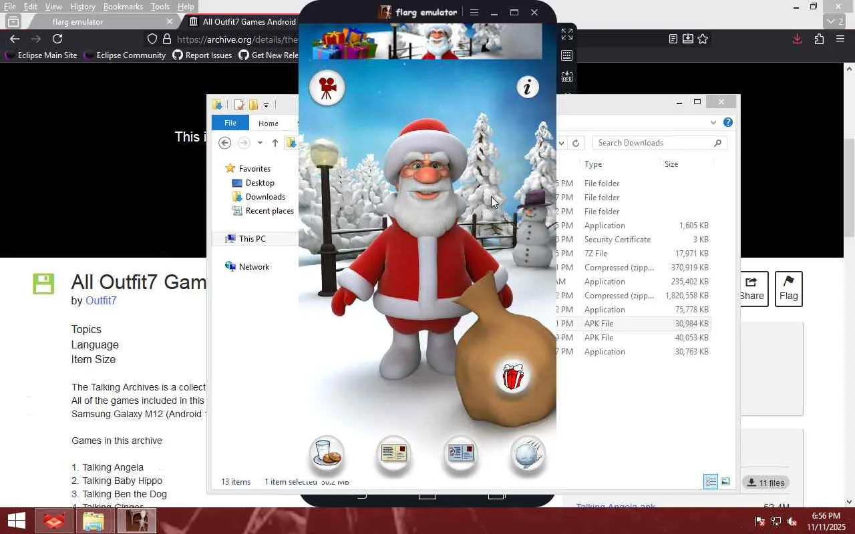This screenshot has height=534, width=855.
Task: Open the emulator keyboard settings icon
Action: (567, 55)
